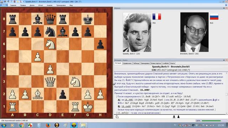Select the black rook on e8
The width and height of the screenshot is (228, 128).
coord(63,19)
